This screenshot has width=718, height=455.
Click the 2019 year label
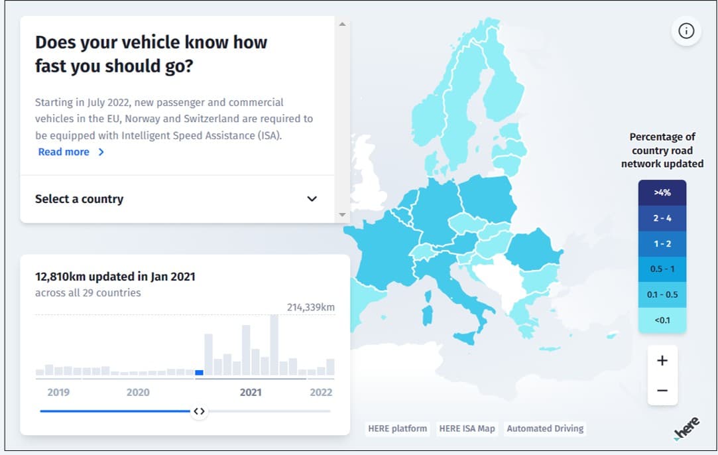click(x=58, y=392)
